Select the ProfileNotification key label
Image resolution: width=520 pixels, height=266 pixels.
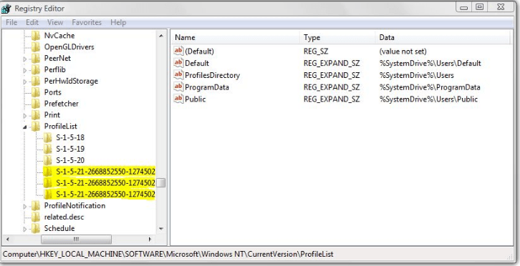click(x=74, y=205)
